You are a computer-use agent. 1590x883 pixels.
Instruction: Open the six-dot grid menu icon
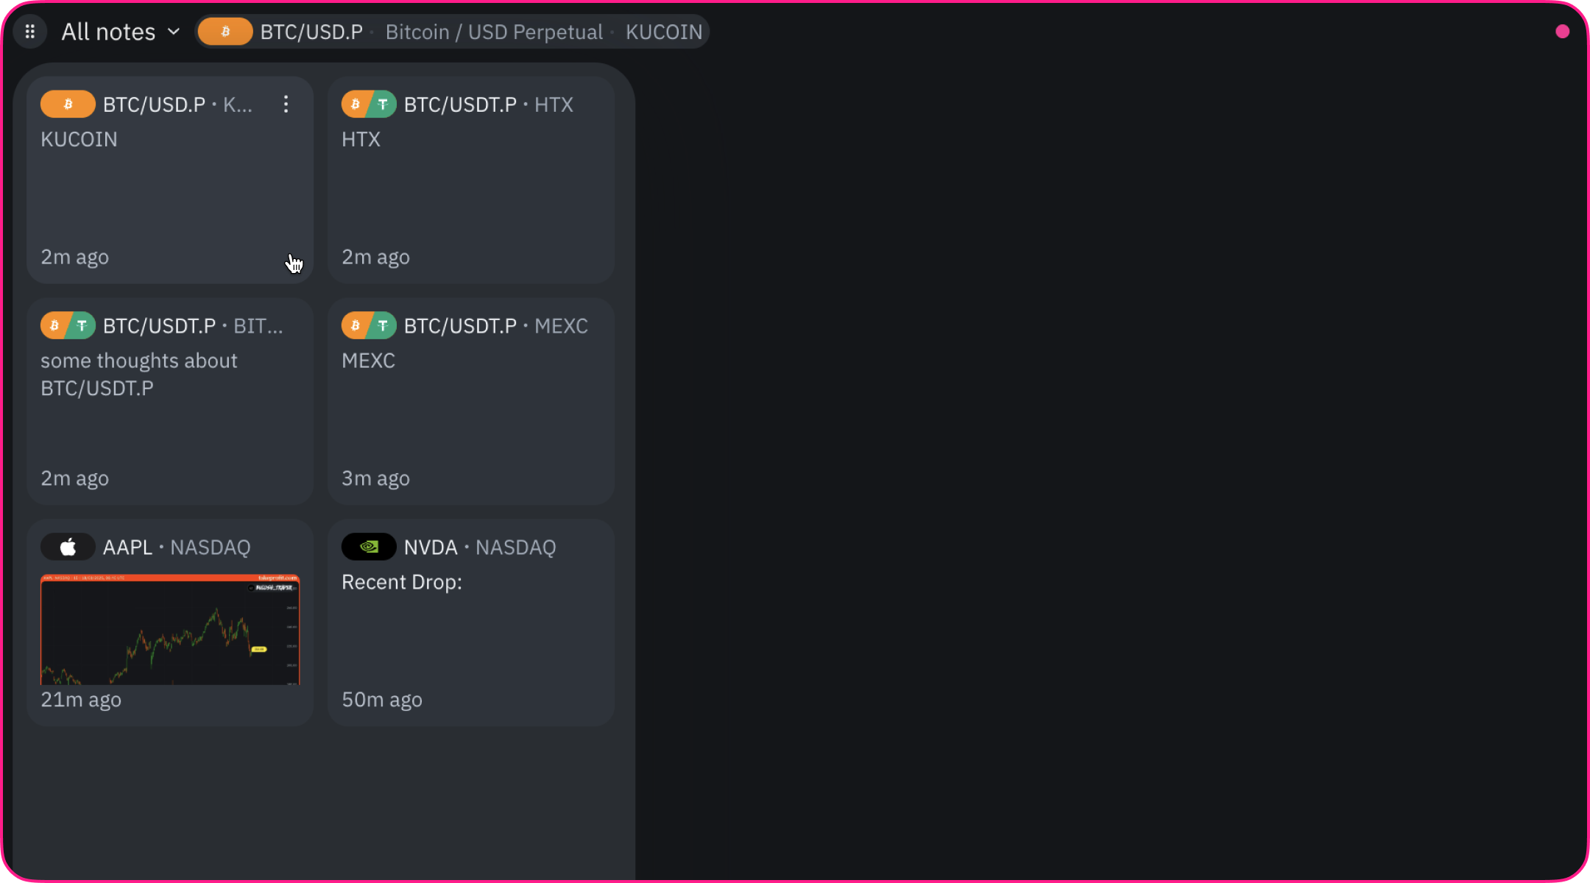click(30, 32)
